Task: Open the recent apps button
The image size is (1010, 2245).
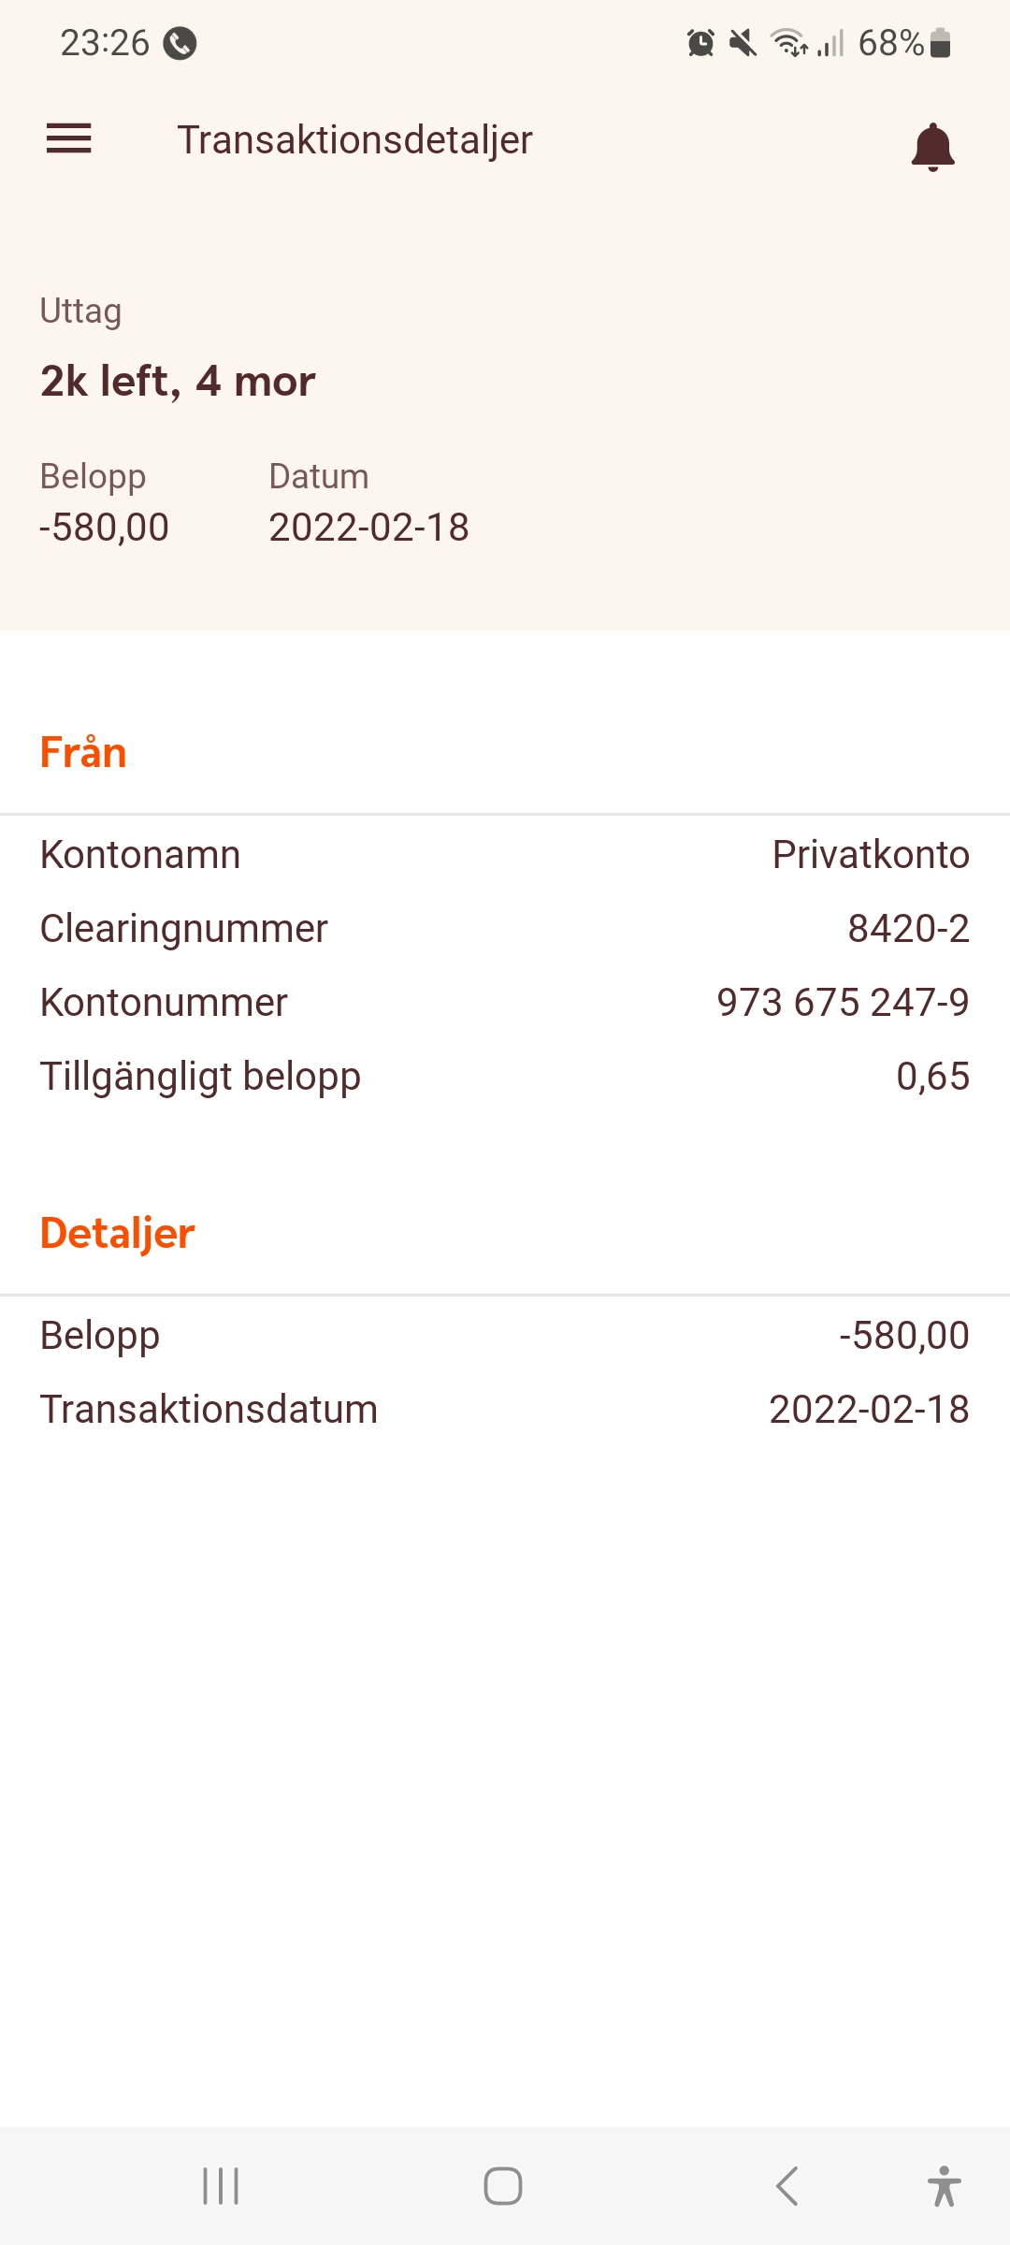Action: (x=221, y=2186)
